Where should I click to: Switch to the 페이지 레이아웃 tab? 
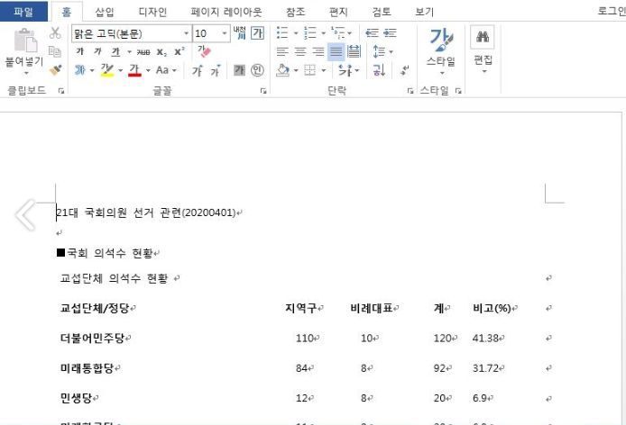pos(226,12)
